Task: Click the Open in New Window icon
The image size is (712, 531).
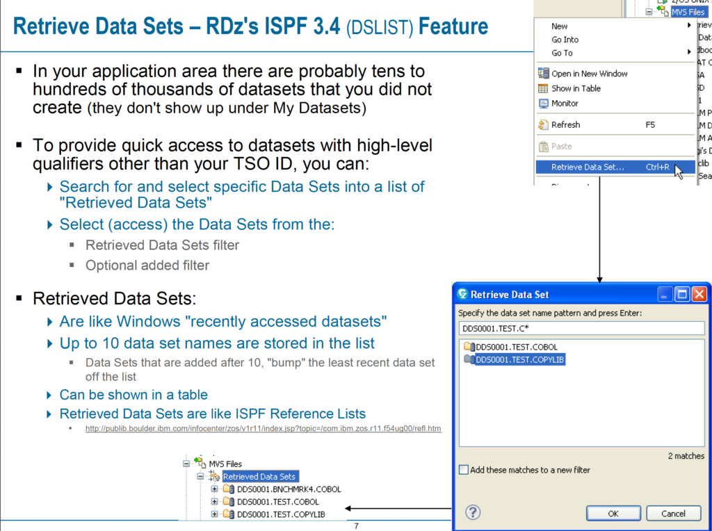Action: [x=544, y=74]
